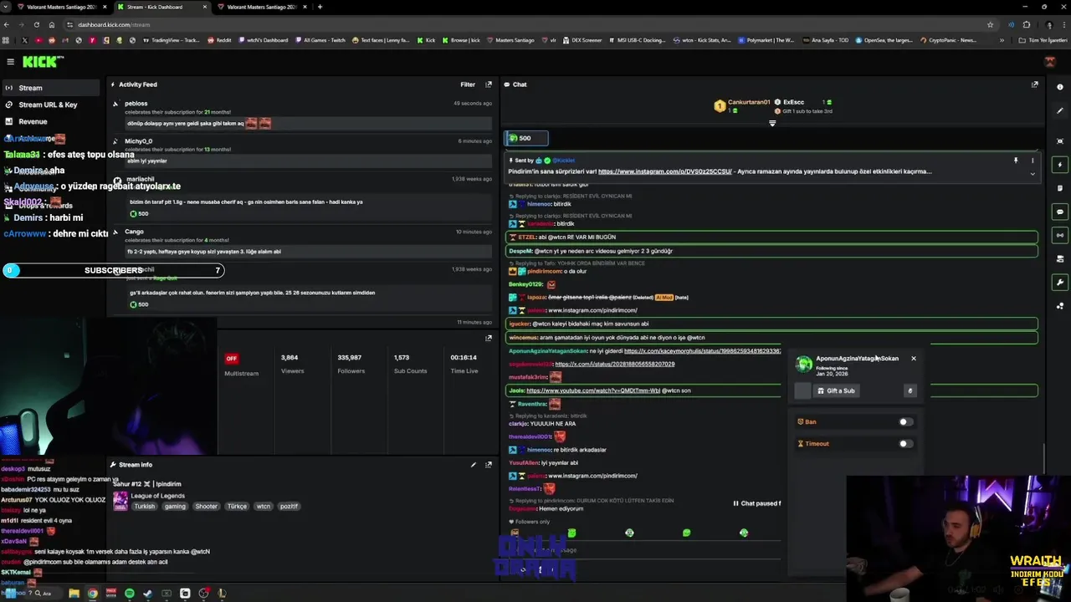Viewport: 1071px width, 602px height.
Task: Open the Reddit bookmark
Action: [219, 40]
